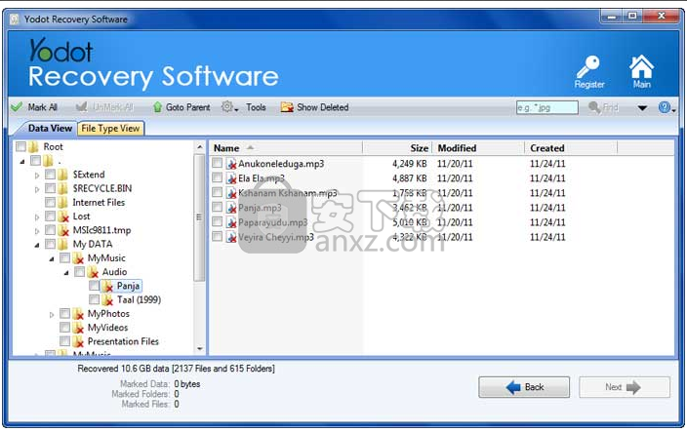Open the black dropdown arrow beside Find

tap(642, 107)
